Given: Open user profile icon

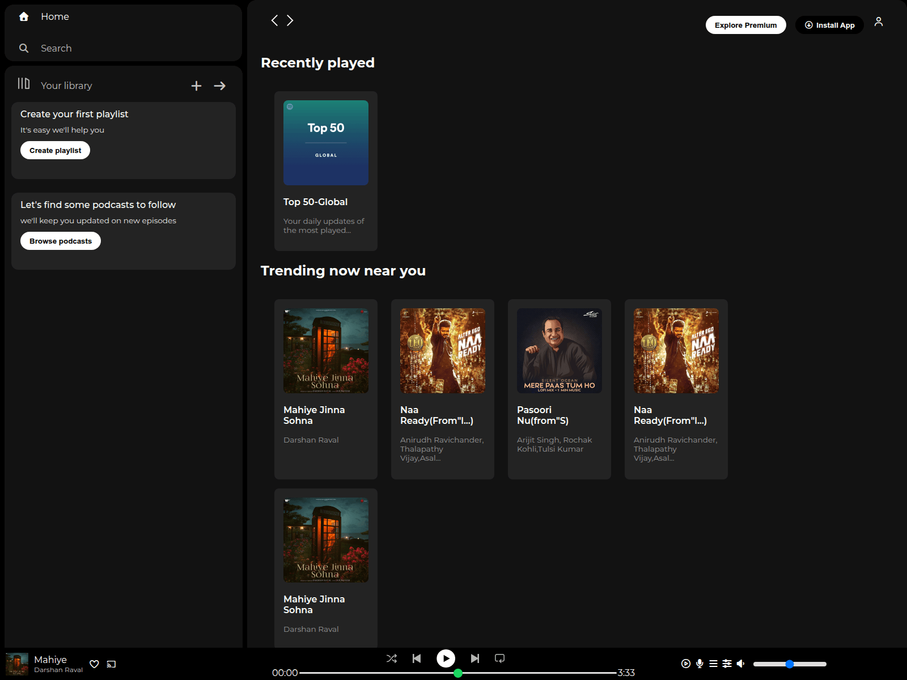Looking at the screenshot, I should pyautogui.click(x=879, y=22).
